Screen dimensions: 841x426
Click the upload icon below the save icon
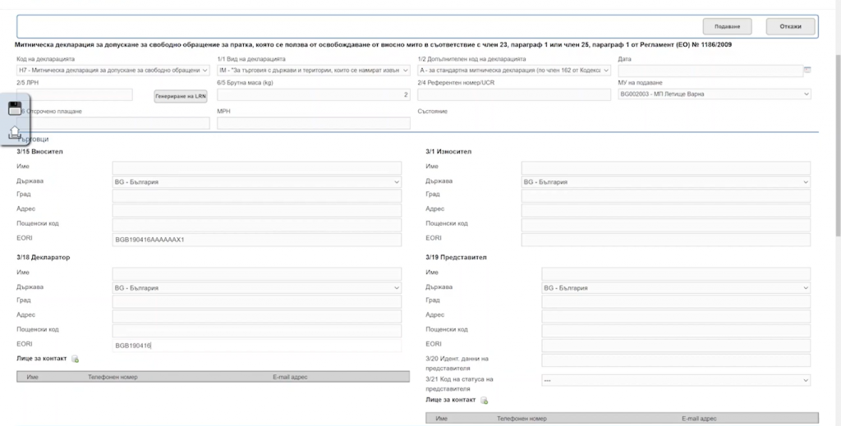coord(15,131)
